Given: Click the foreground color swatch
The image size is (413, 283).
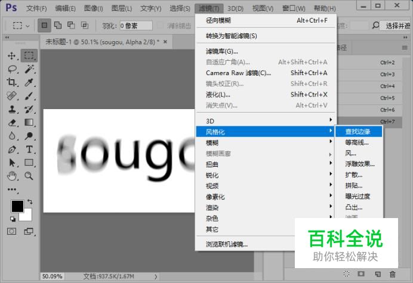Looking at the screenshot, I should click(x=17, y=206).
